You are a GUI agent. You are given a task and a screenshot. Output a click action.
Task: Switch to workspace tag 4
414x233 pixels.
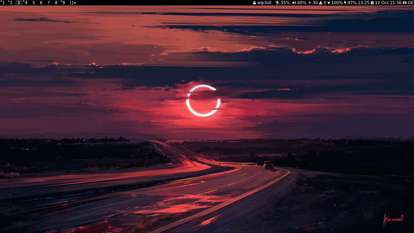tap(26, 3)
